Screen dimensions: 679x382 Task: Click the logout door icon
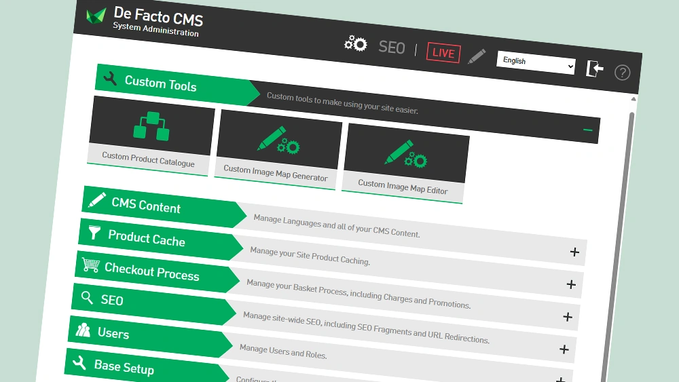point(595,69)
